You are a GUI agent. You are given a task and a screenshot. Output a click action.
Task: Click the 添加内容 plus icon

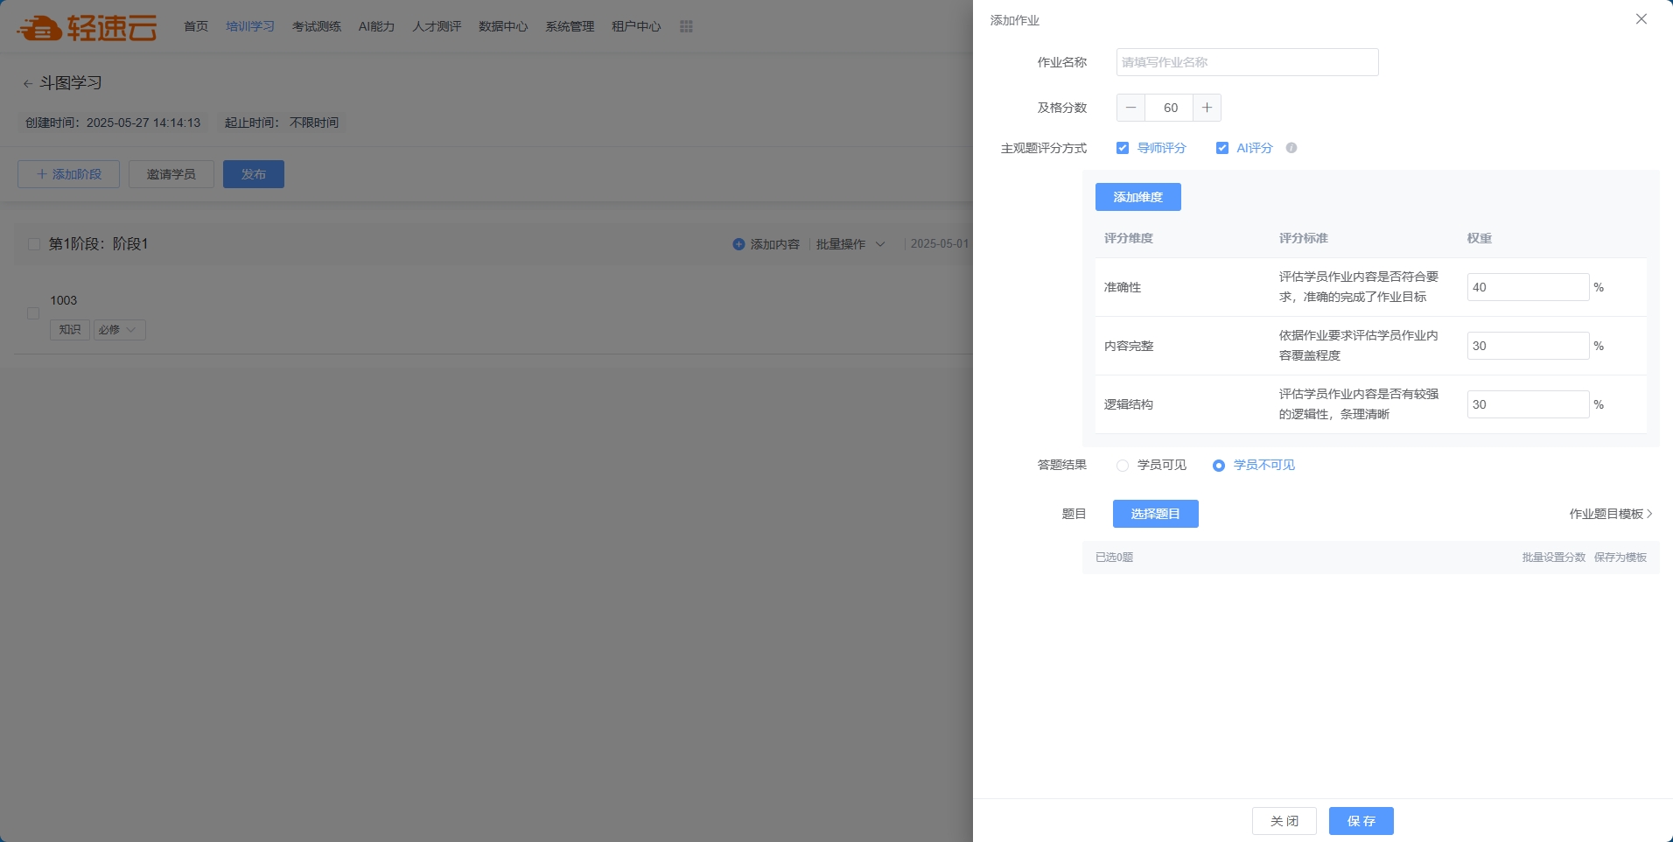click(738, 244)
